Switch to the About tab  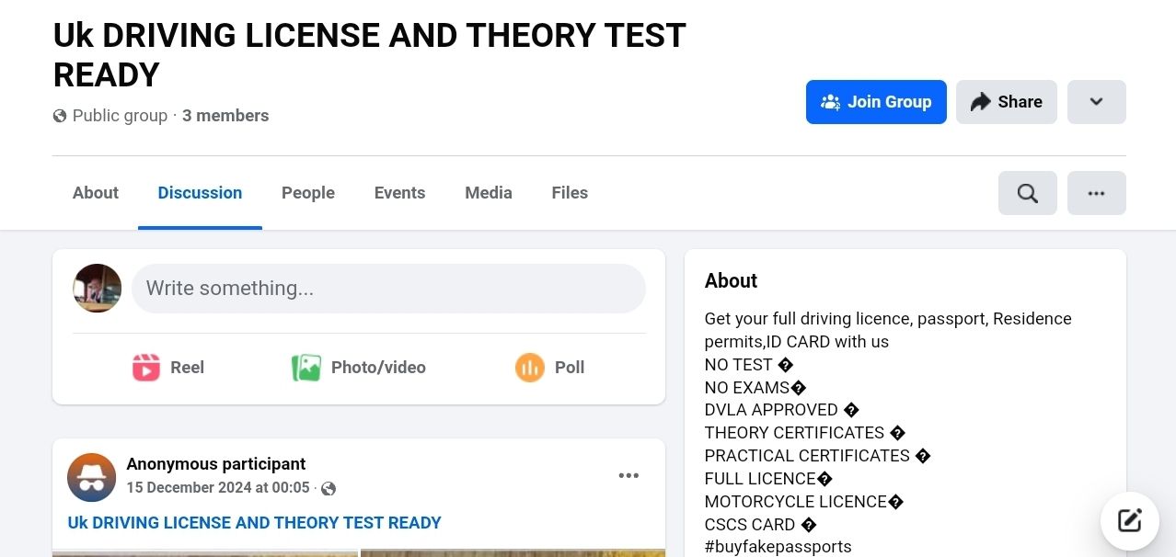point(96,193)
